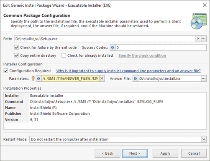Image resolution: width=210 pixels, height=161 pixels.
Task: Go back with the Back button
Action: (x=108, y=153)
